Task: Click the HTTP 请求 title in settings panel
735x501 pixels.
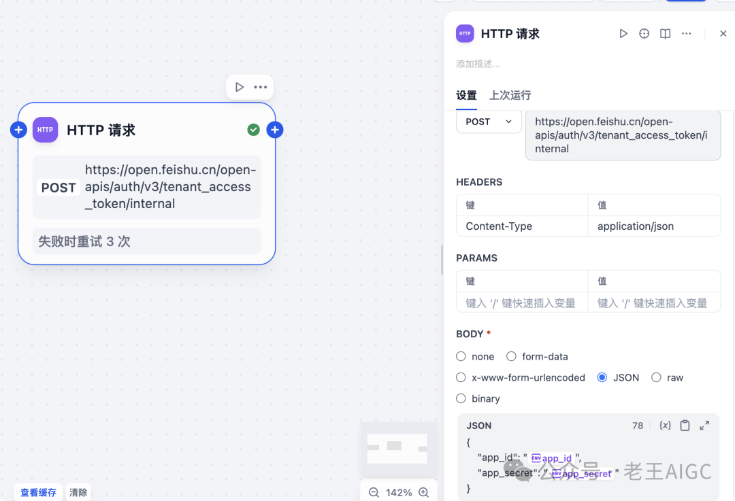Action: tap(510, 34)
